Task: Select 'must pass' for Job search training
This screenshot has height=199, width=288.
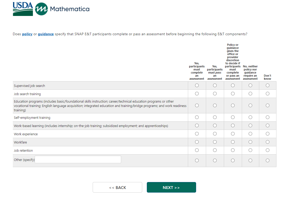Action: (215, 94)
